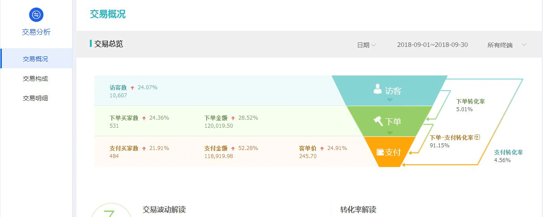Viewport: 543px width, 217px height.
Task: Select 交易概况 in the sidebar
Action: (36, 59)
